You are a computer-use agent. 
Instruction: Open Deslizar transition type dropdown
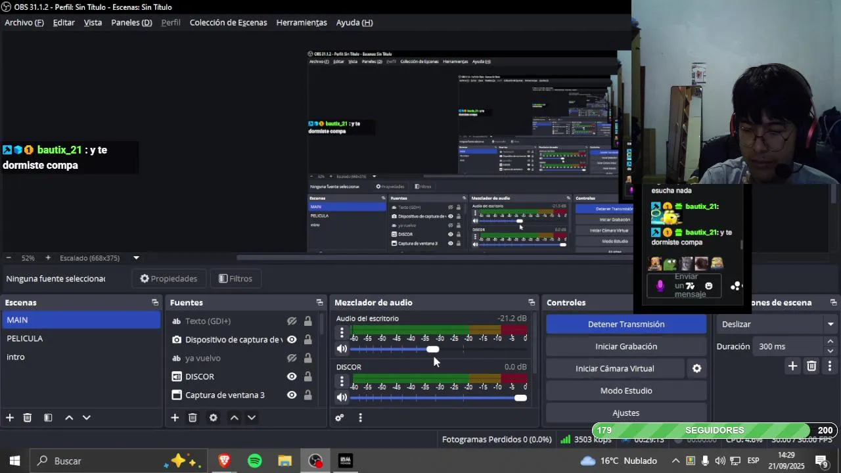coord(777,325)
